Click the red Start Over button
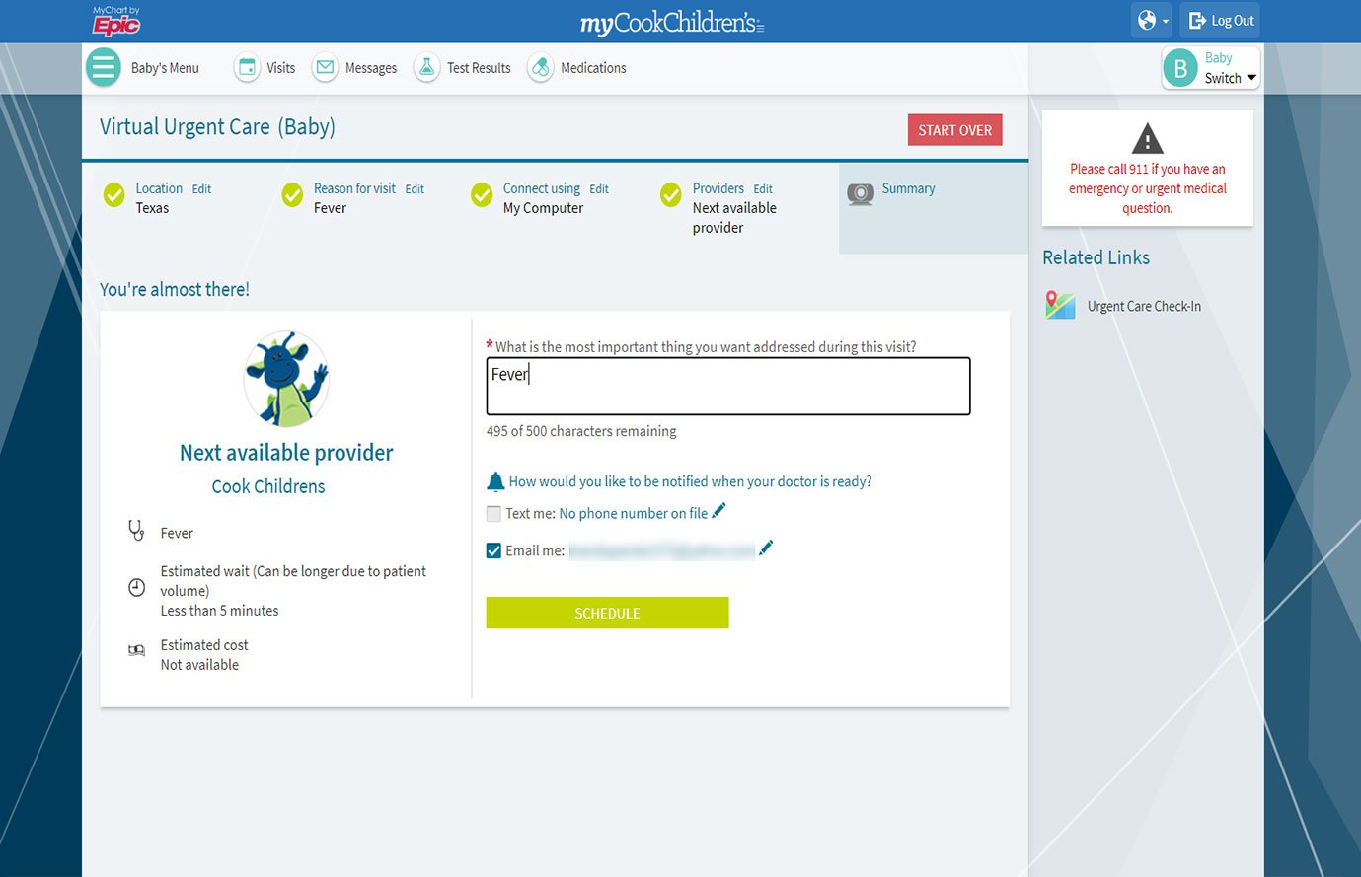Screen dimensions: 1361x877 pyautogui.click(x=954, y=130)
